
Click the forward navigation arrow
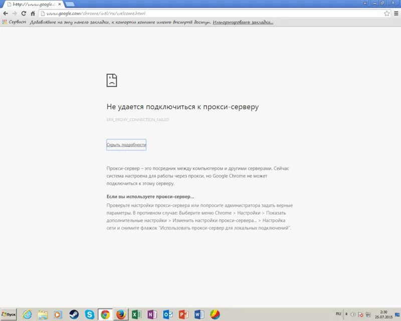pos(15,14)
